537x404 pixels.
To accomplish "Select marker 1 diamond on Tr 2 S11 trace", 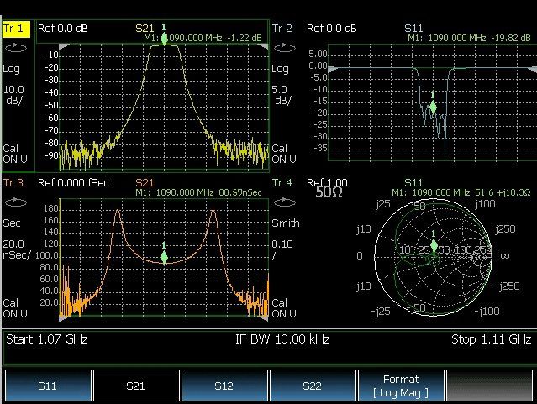I will click(x=433, y=108).
